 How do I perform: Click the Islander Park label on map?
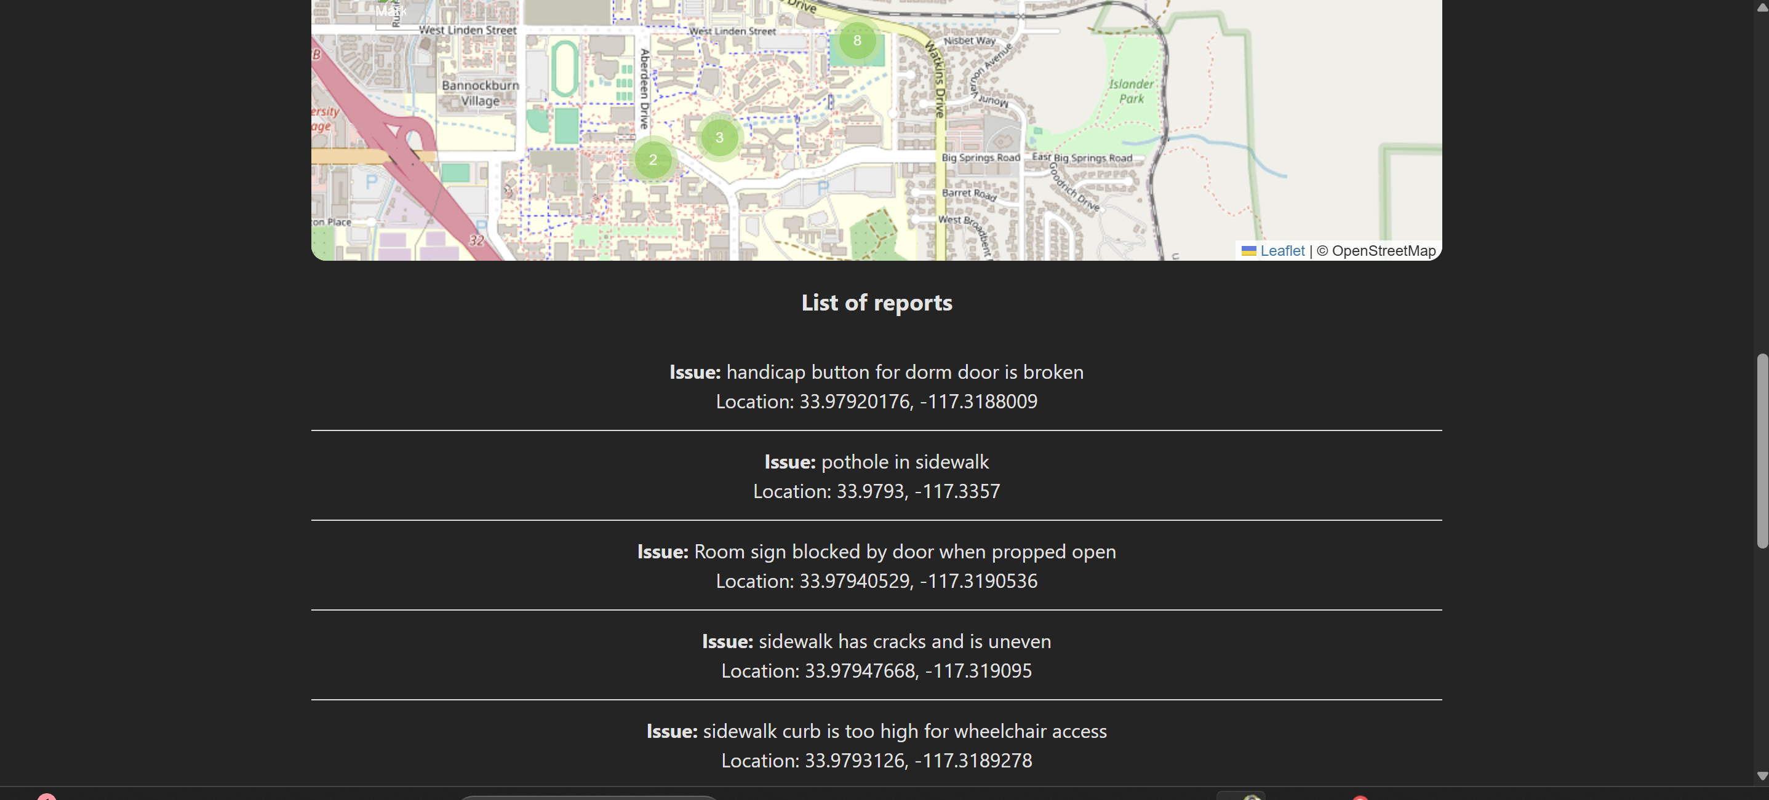[x=1131, y=90]
